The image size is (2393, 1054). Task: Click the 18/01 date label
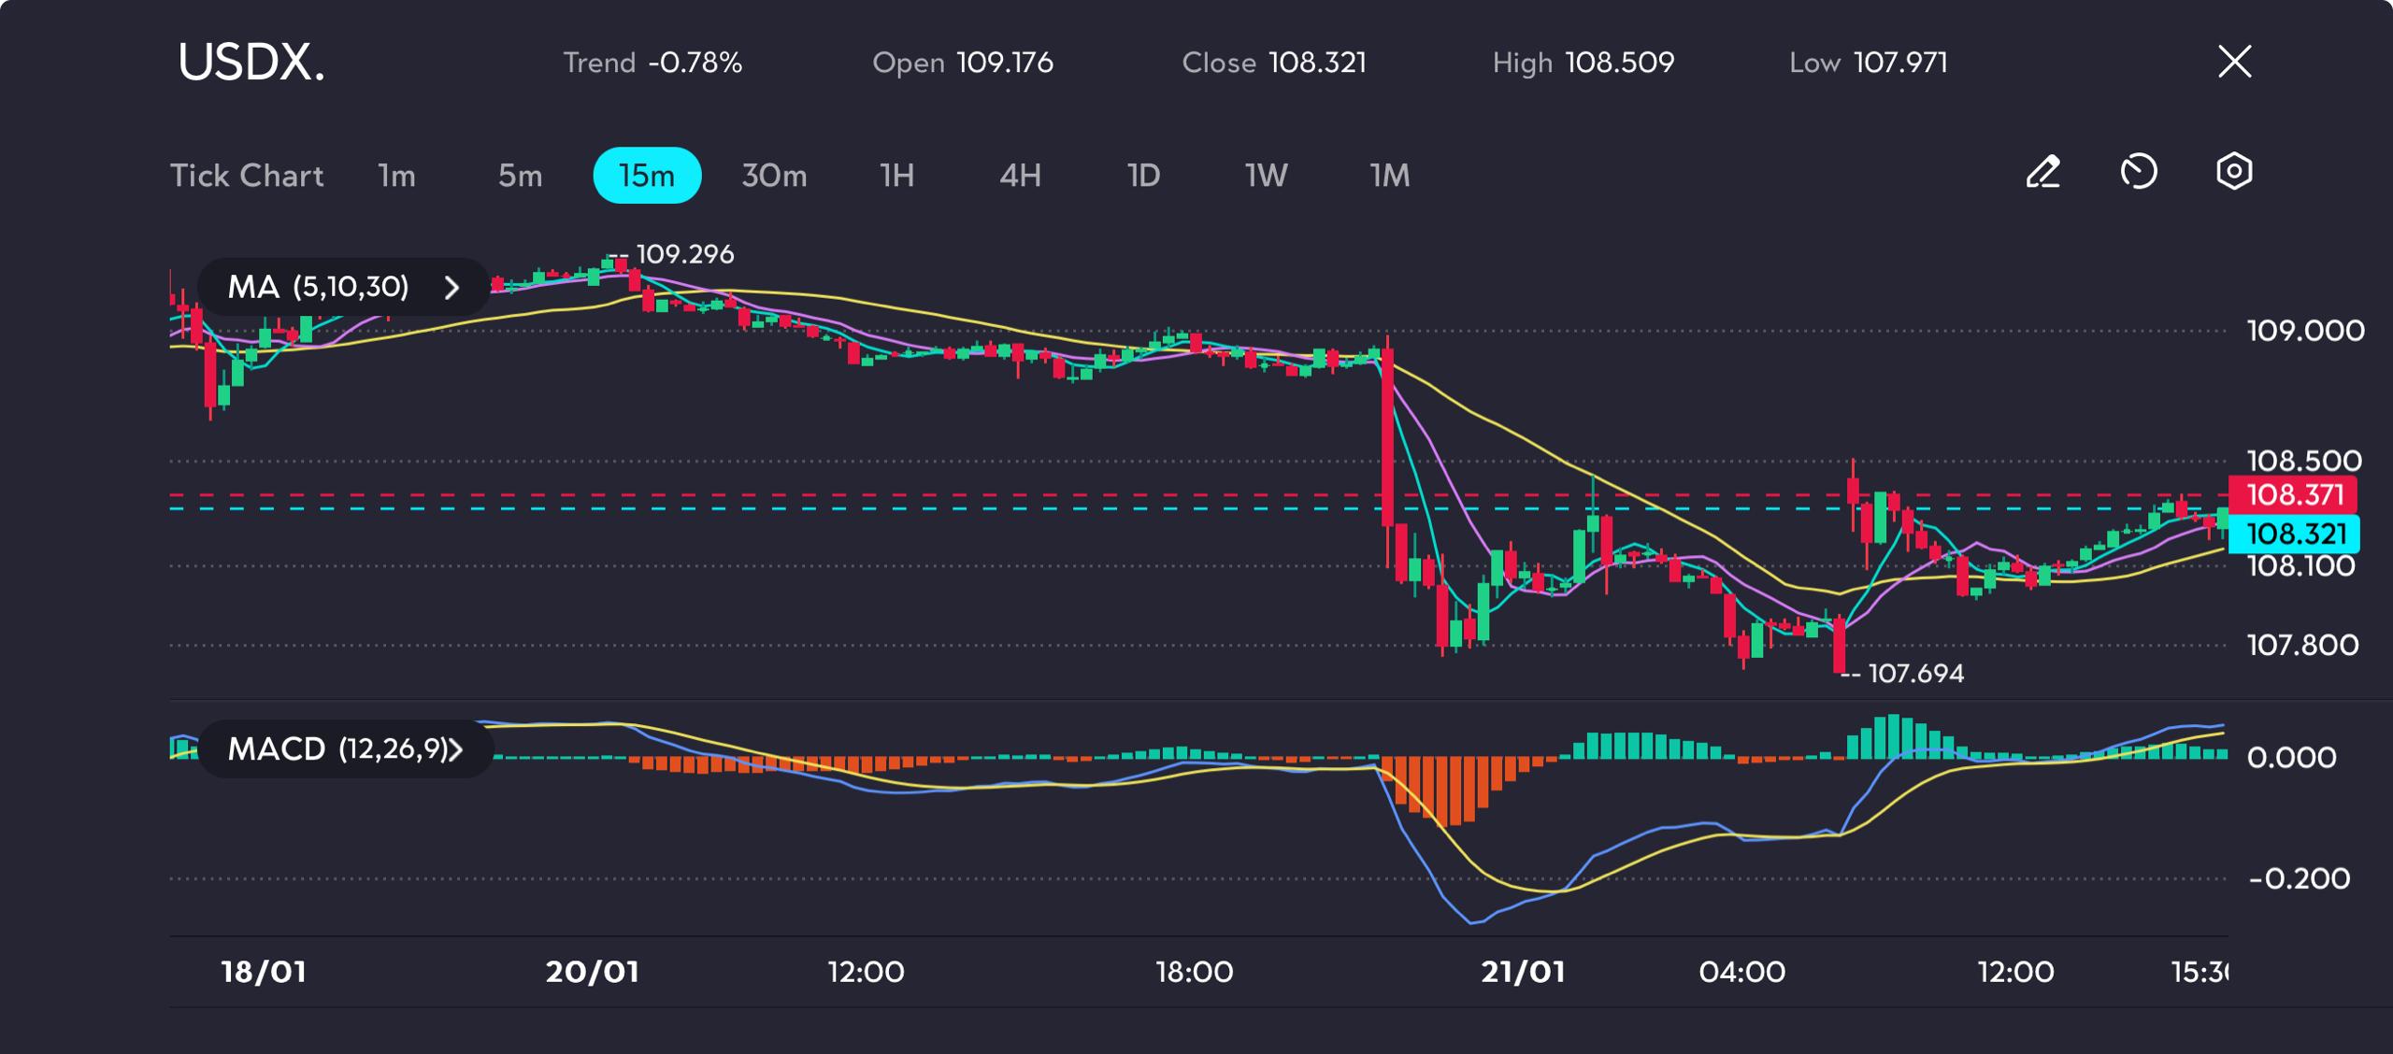264,972
